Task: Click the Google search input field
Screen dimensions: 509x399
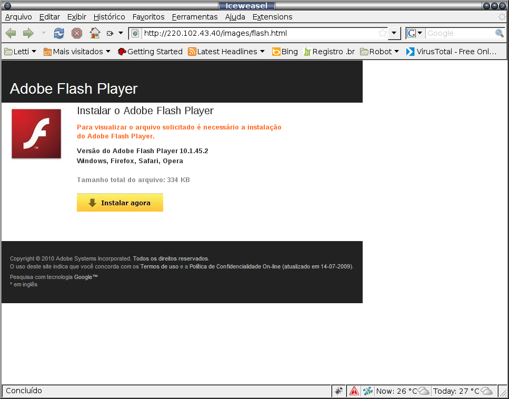Action: (x=460, y=33)
